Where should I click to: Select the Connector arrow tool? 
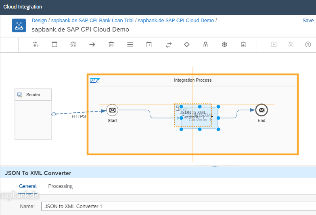[92, 44]
